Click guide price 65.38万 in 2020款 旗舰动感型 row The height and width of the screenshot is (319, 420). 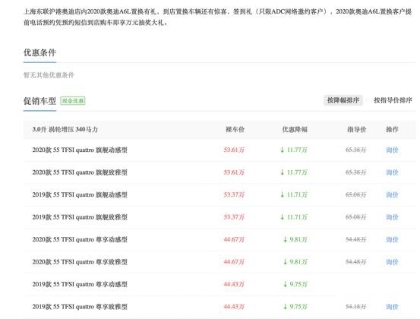(x=355, y=150)
